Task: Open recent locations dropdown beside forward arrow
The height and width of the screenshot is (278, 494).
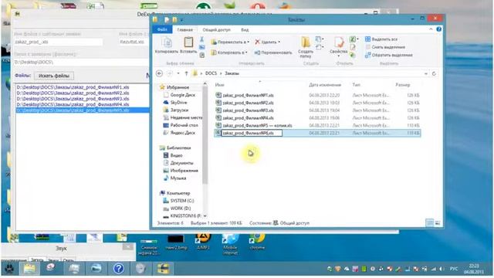Action: 178,73
